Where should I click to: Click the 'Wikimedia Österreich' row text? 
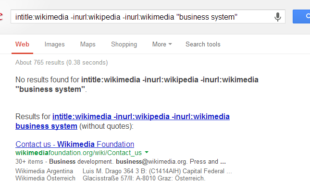pos(45,179)
